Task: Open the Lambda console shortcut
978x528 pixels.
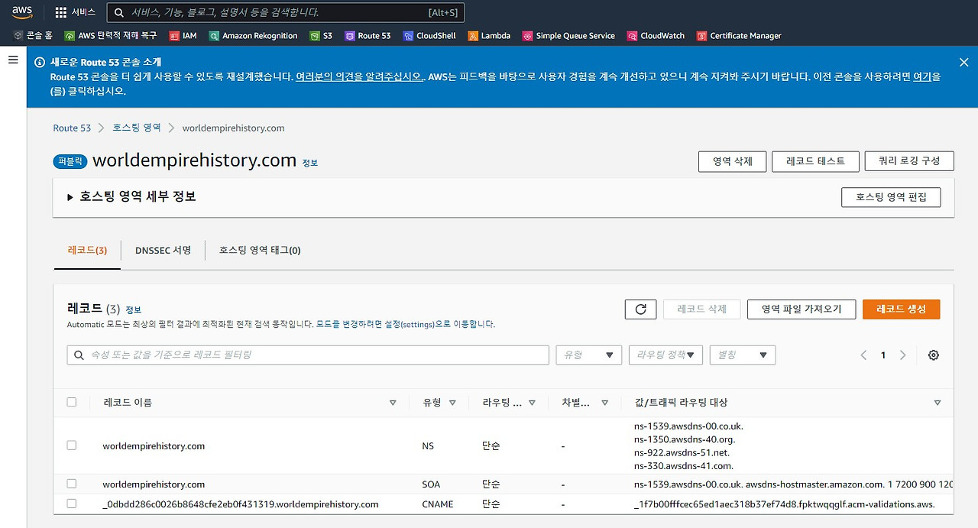Action: coord(489,35)
